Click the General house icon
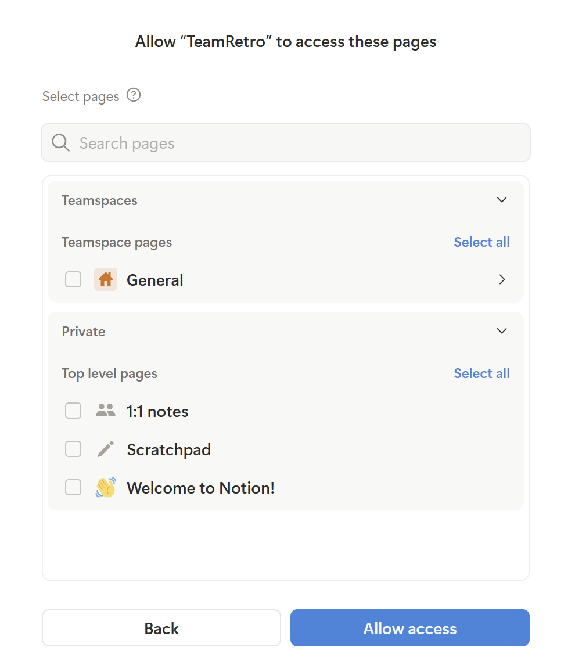 (x=106, y=279)
